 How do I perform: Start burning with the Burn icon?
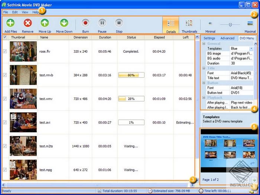point(85,23)
